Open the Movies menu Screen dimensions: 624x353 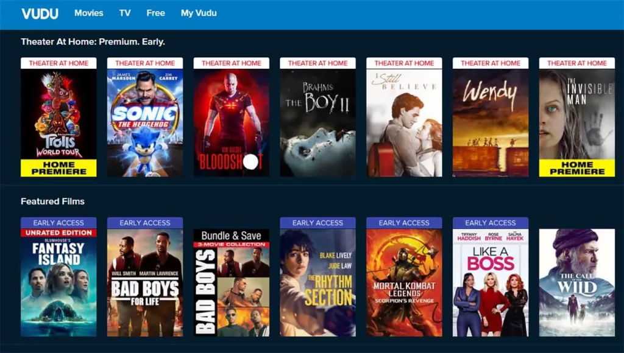(x=89, y=13)
